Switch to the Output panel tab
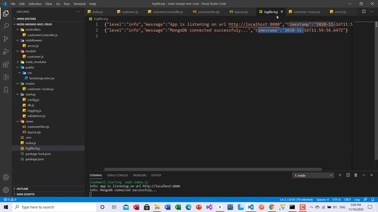 tap(156, 175)
